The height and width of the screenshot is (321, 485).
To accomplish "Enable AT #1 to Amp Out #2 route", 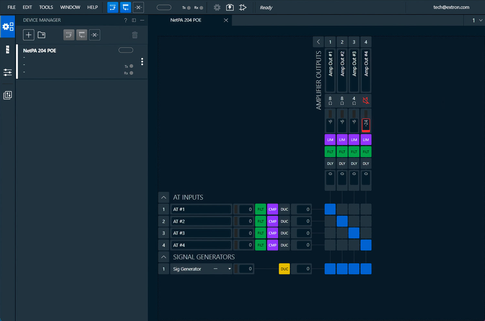I will (x=342, y=209).
